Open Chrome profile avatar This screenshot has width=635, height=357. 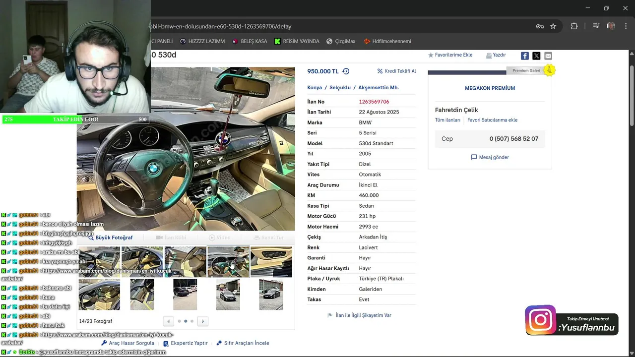[x=611, y=26]
